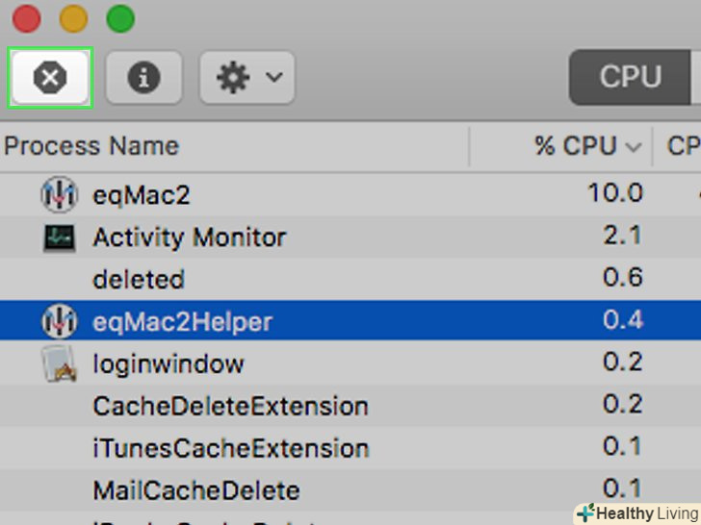This screenshot has height=525, width=701.
Task: Select the Activity Monitor process name
Action: point(189,237)
